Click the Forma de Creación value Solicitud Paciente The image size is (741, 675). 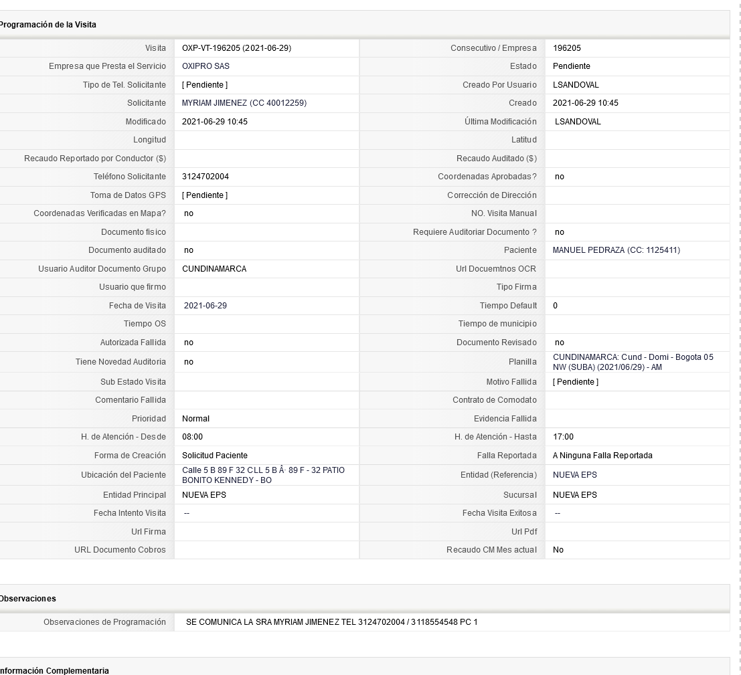click(215, 456)
